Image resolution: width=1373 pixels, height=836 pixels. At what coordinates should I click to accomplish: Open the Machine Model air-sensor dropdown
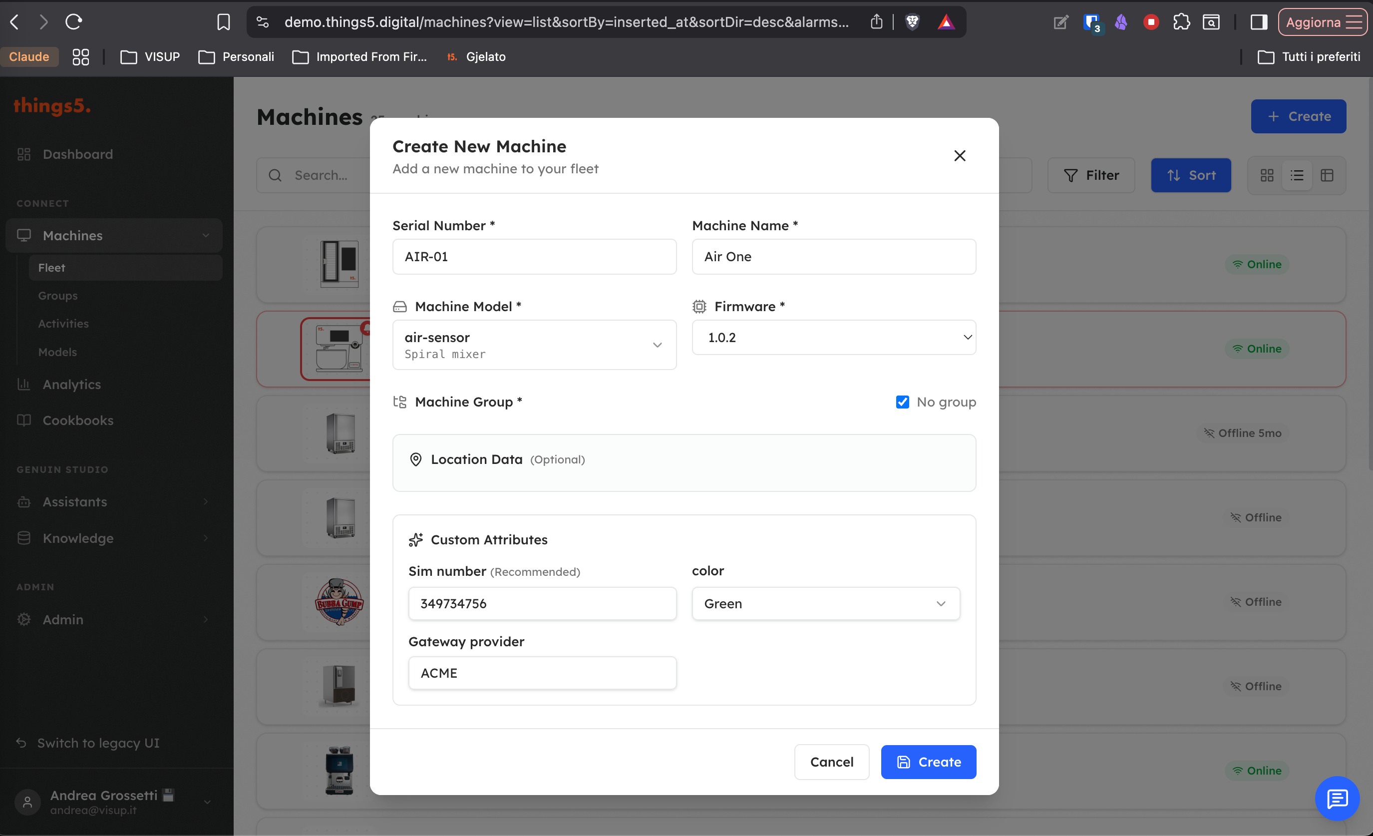[534, 345]
